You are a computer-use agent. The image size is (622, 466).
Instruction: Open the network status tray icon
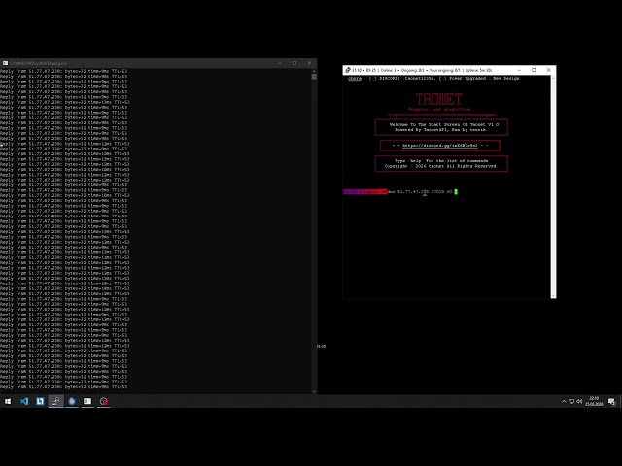pos(571,401)
